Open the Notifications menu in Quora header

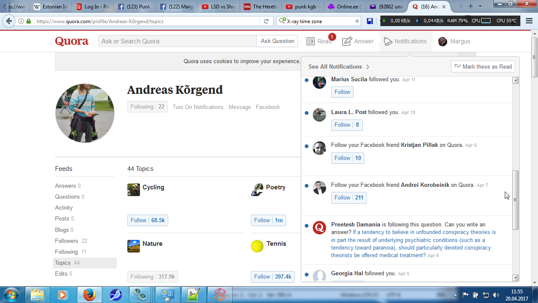point(405,41)
